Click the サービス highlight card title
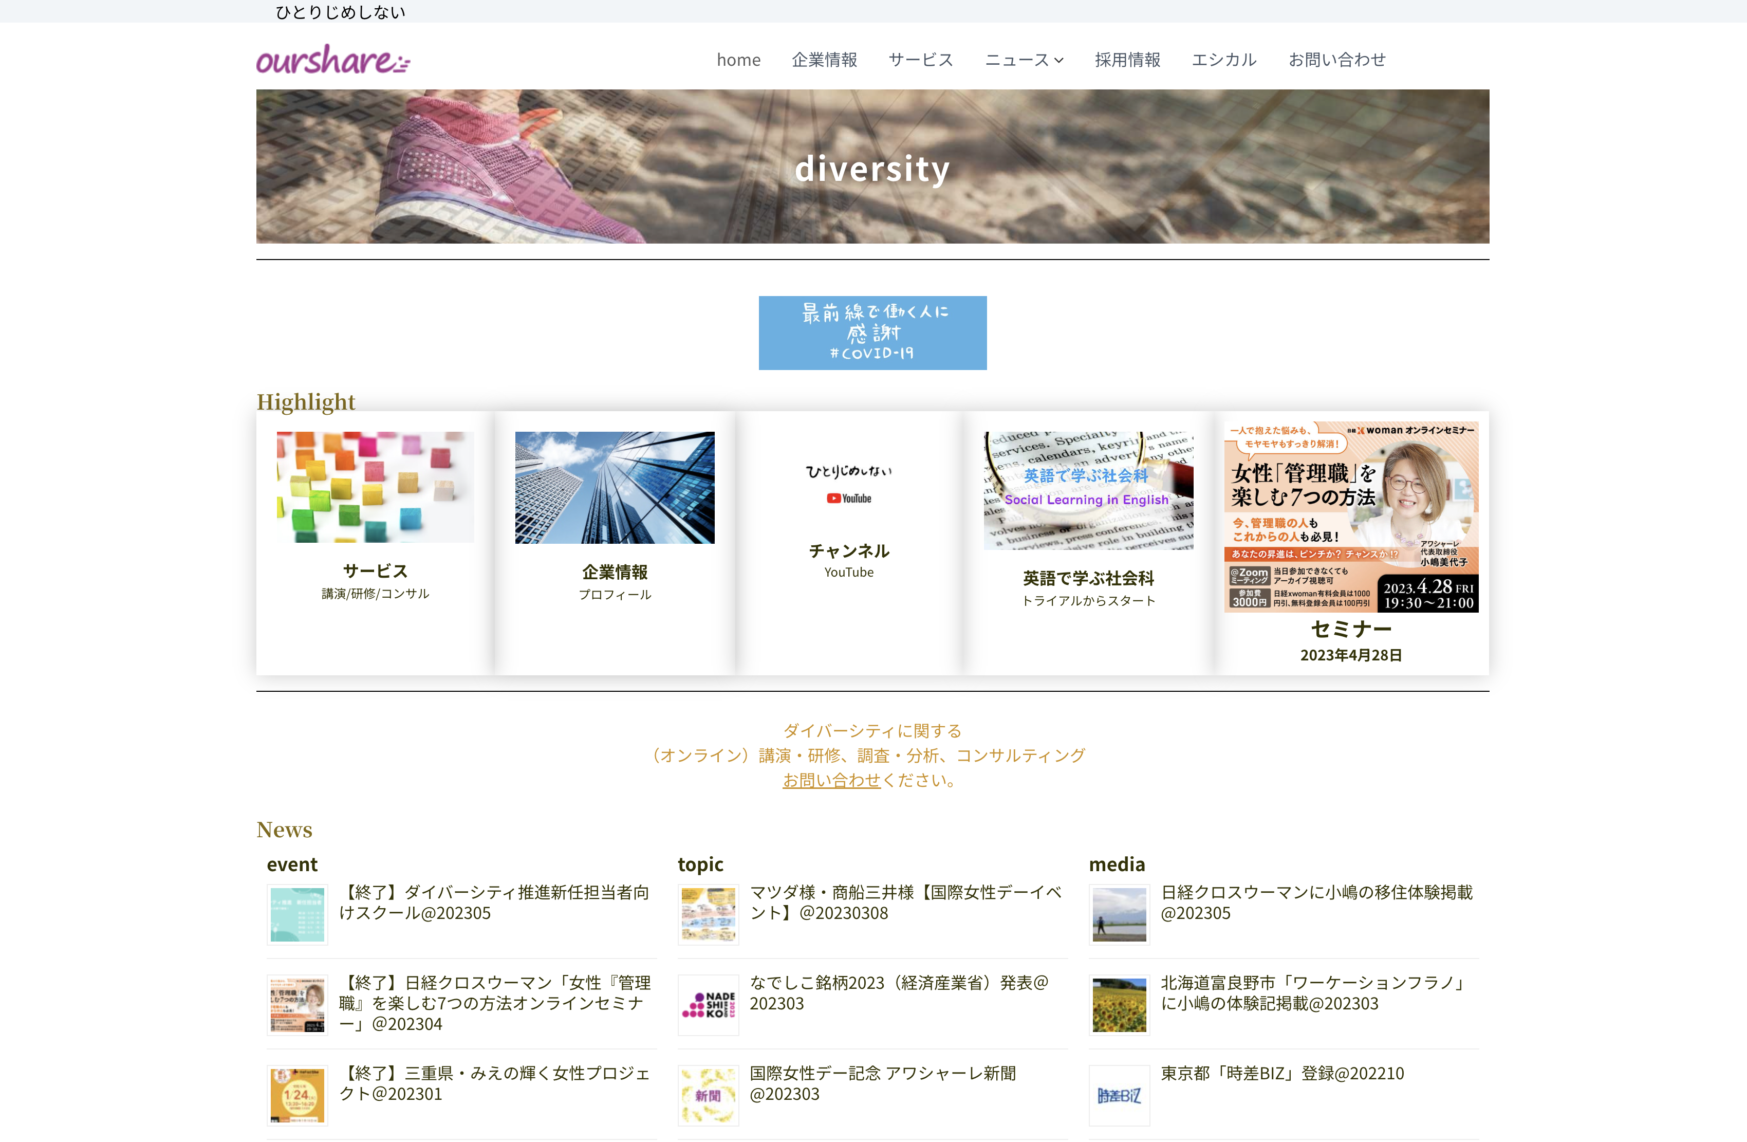Screen dimensions: 1747x1142 click(375, 570)
